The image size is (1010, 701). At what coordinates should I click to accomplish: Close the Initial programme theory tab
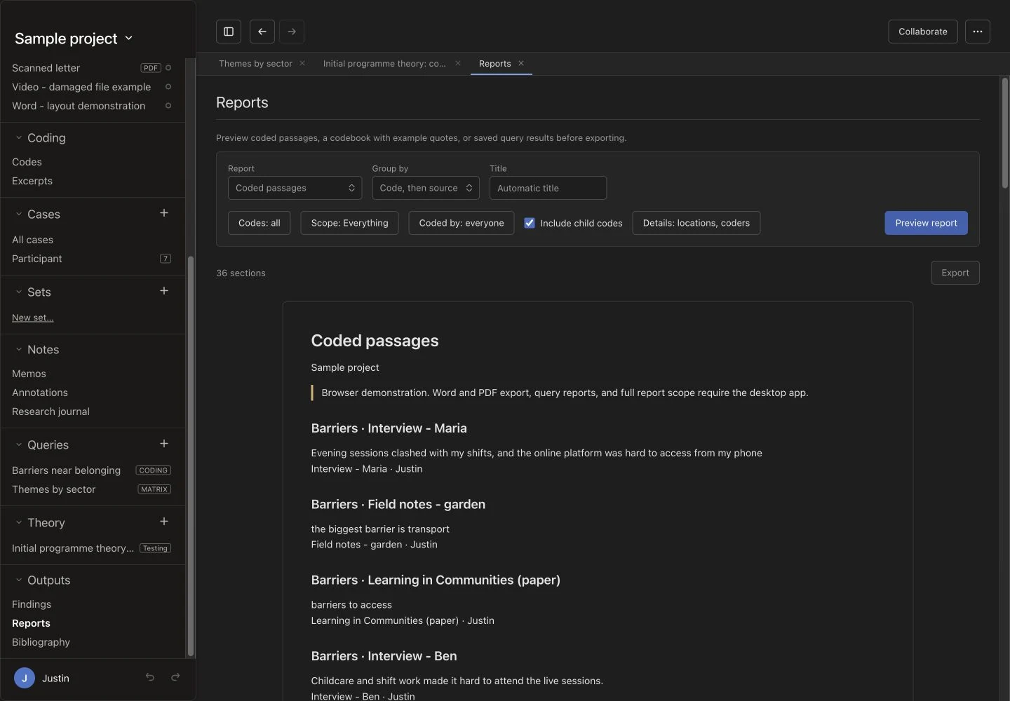point(458,63)
